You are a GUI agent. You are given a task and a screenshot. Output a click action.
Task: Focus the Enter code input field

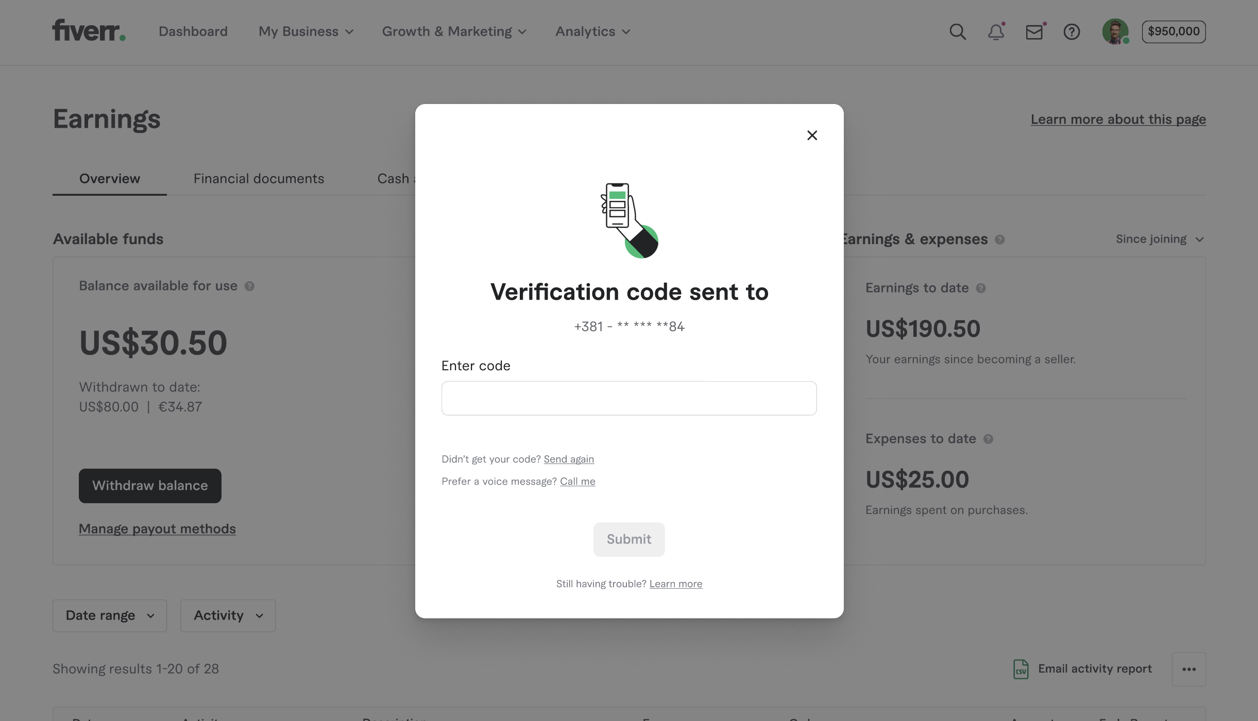coord(628,398)
